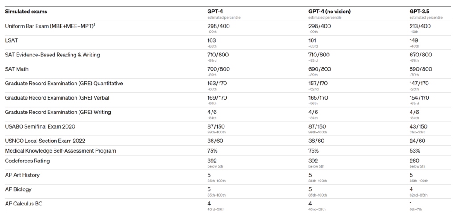This screenshot has width=457, height=221.
Task: Select the GPT-4 (no vision) column header
Action: tap(329, 12)
